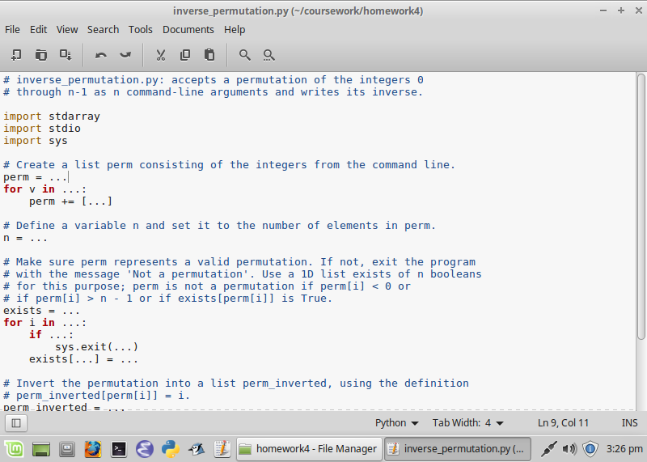Click the 'exists = ...' line
Screen dimensions: 647x462
click(42, 311)
